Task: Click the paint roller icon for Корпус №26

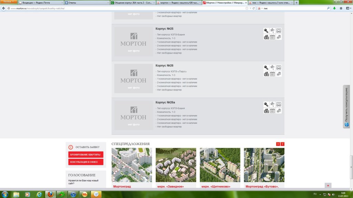Action: (x=272, y=68)
